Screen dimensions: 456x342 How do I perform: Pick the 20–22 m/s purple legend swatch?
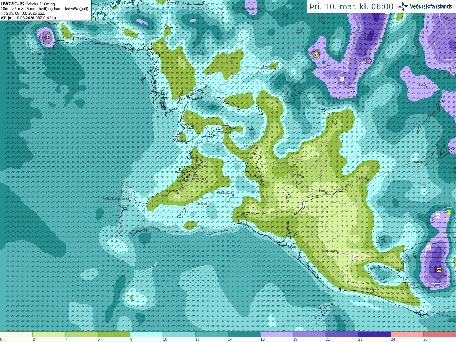coord(342,335)
